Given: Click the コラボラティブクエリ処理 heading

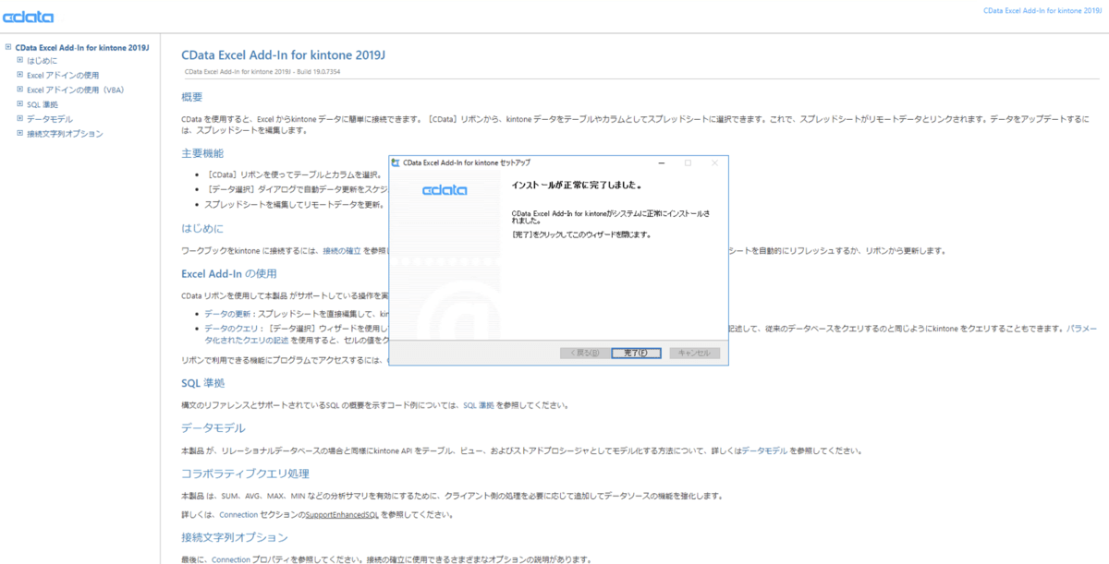Looking at the screenshot, I should coord(246,474).
